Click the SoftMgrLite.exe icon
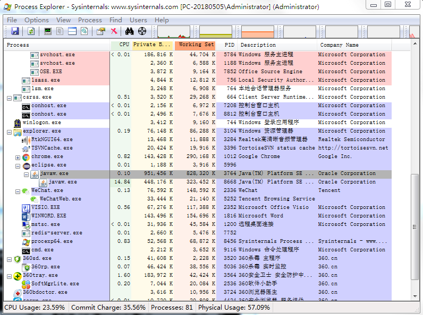423x315 pixels. [x=26, y=284]
